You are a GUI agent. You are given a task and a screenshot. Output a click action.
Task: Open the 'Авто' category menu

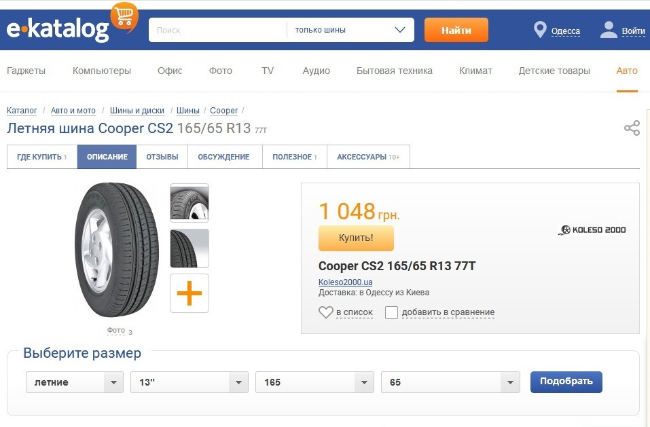pyautogui.click(x=627, y=71)
